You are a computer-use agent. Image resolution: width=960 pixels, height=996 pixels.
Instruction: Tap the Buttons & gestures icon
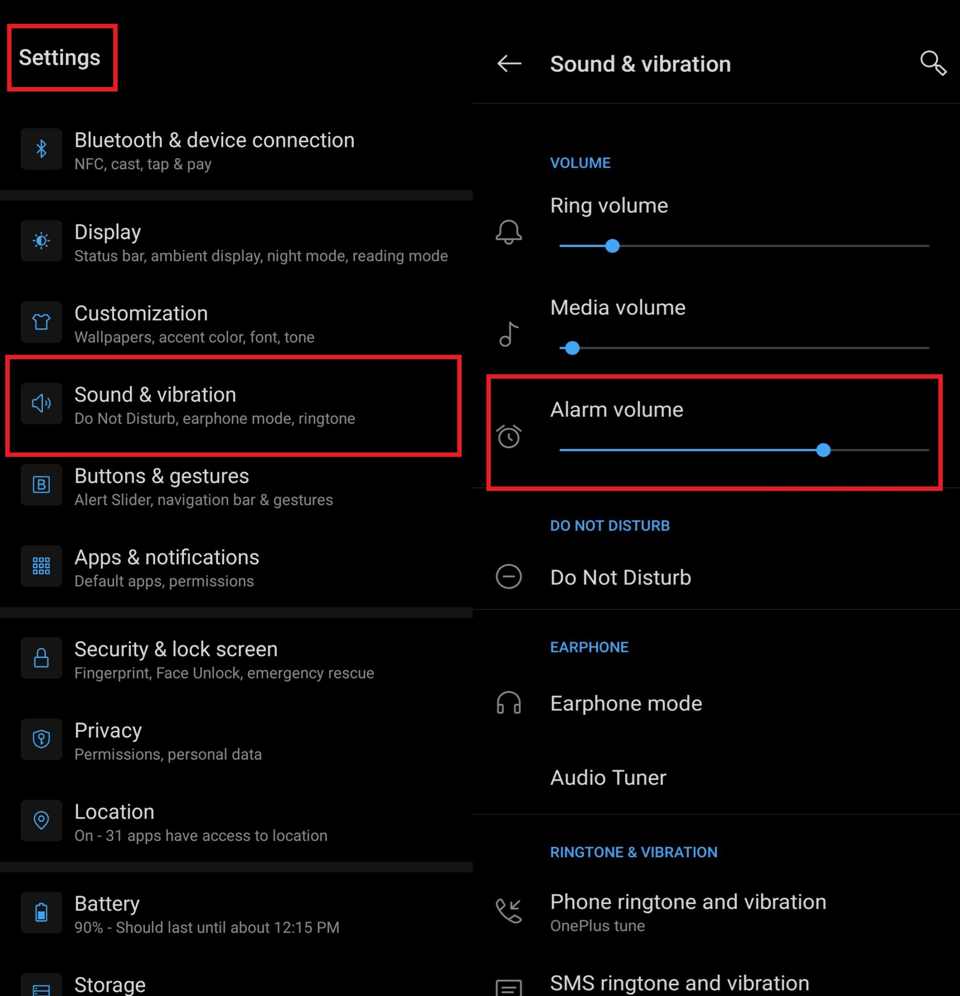(41, 484)
